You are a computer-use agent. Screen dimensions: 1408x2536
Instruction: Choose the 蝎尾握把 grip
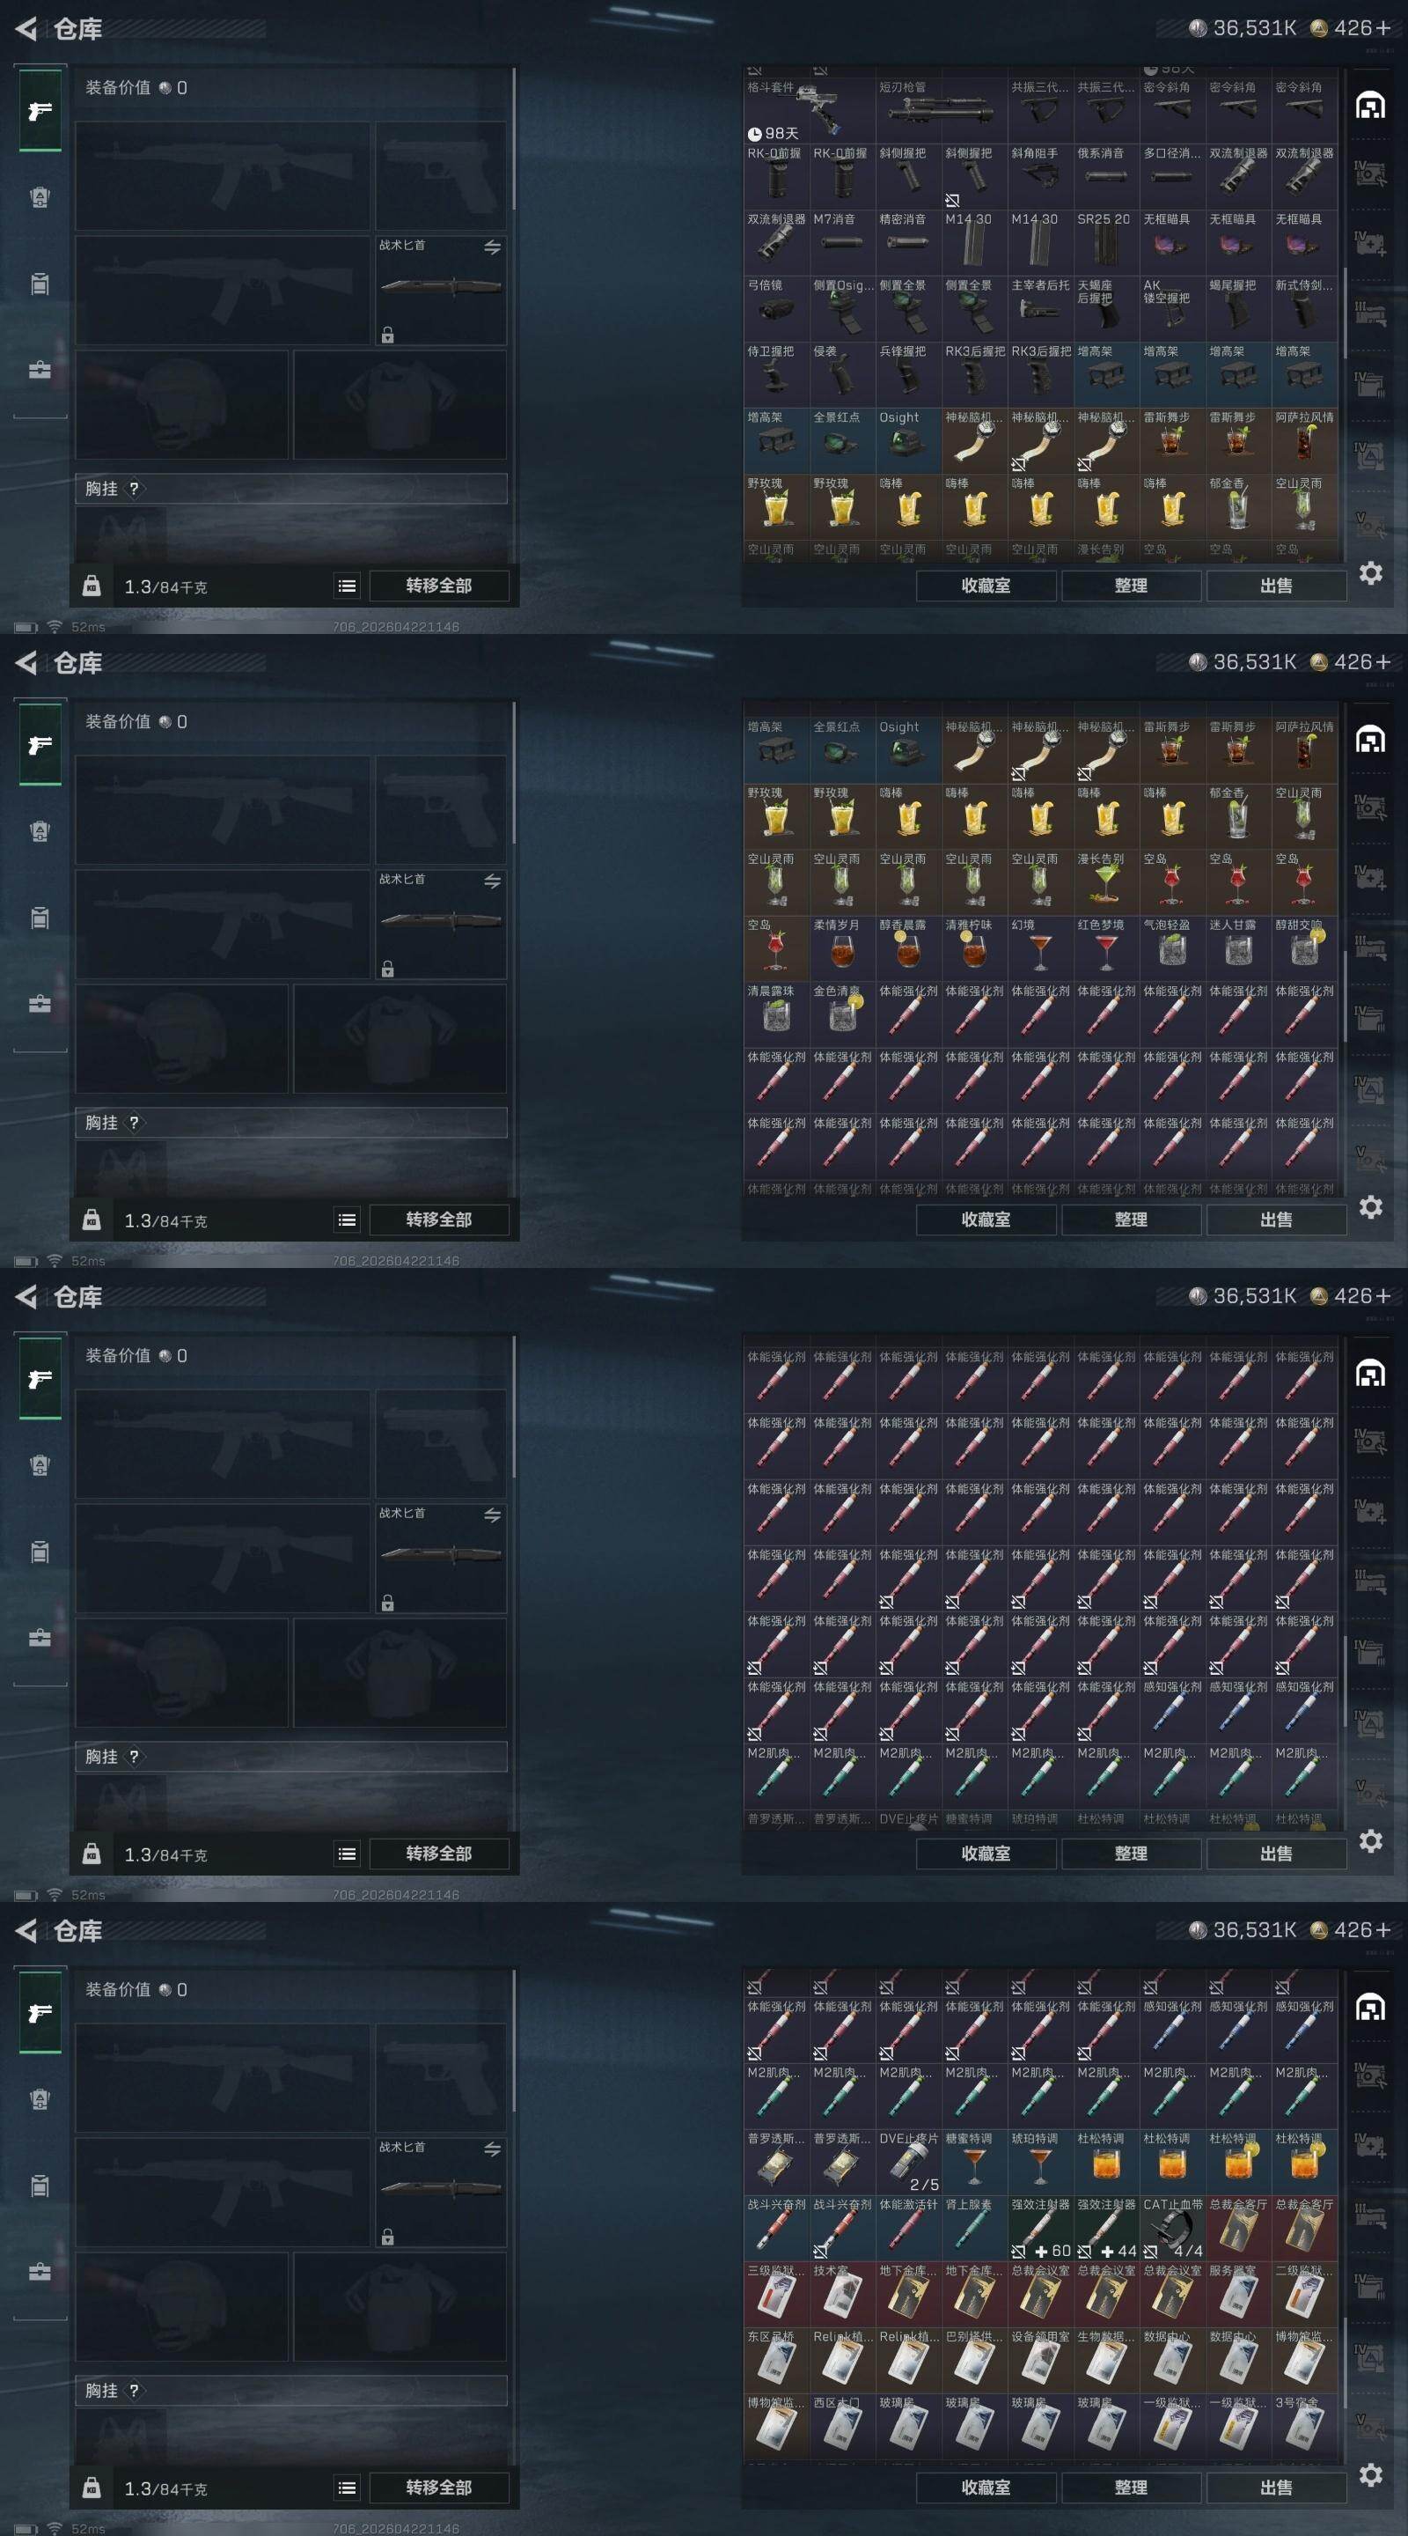click(x=1239, y=309)
